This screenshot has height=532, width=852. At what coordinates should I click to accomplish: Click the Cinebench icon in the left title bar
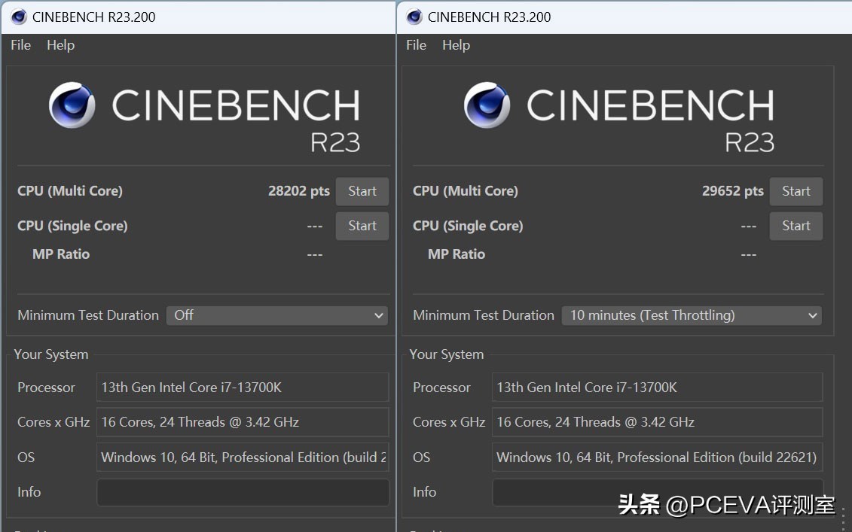point(17,17)
